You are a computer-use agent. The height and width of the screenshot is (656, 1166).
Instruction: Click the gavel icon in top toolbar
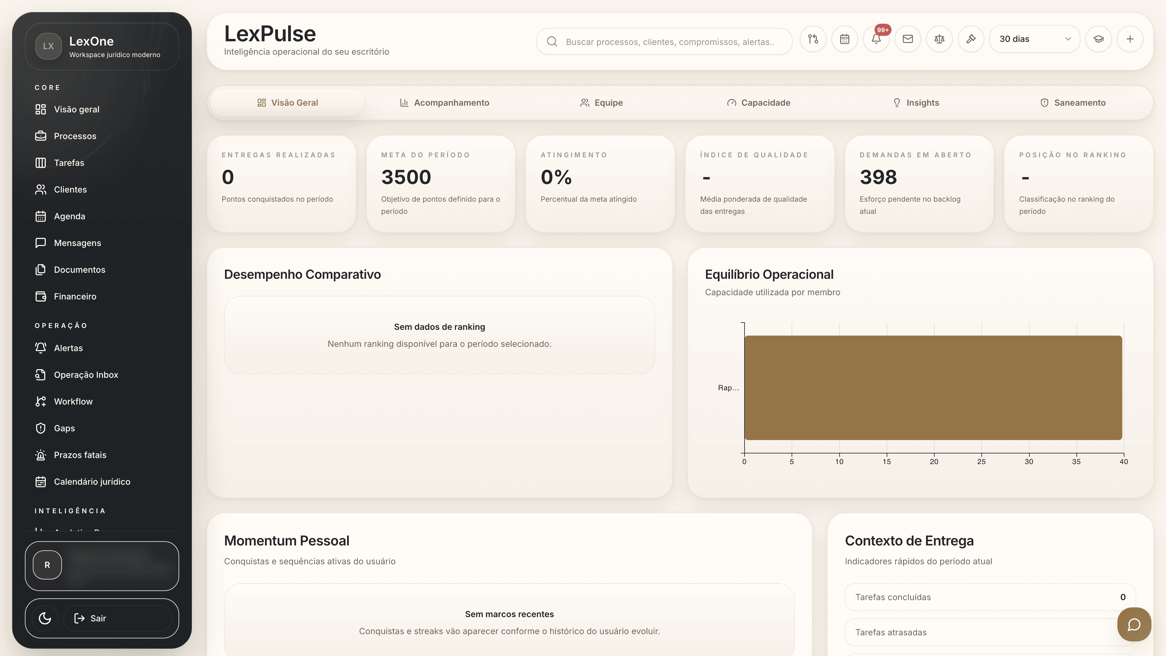coord(971,39)
